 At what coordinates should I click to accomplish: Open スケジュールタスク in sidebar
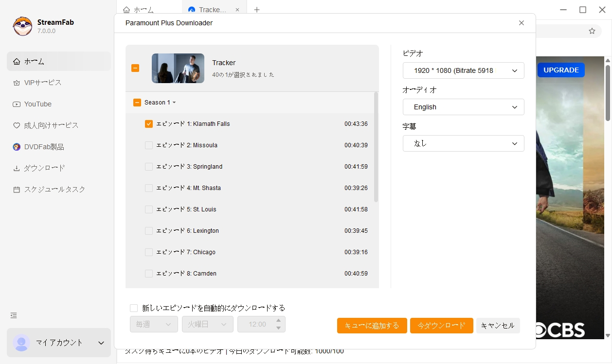click(x=54, y=190)
